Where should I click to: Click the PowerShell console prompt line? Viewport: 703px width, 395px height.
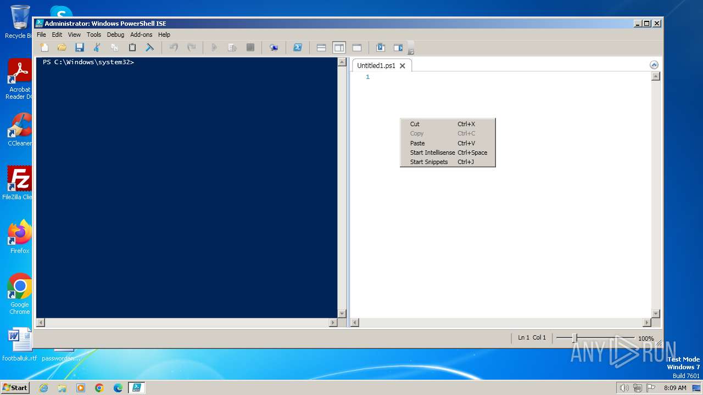[x=88, y=62]
